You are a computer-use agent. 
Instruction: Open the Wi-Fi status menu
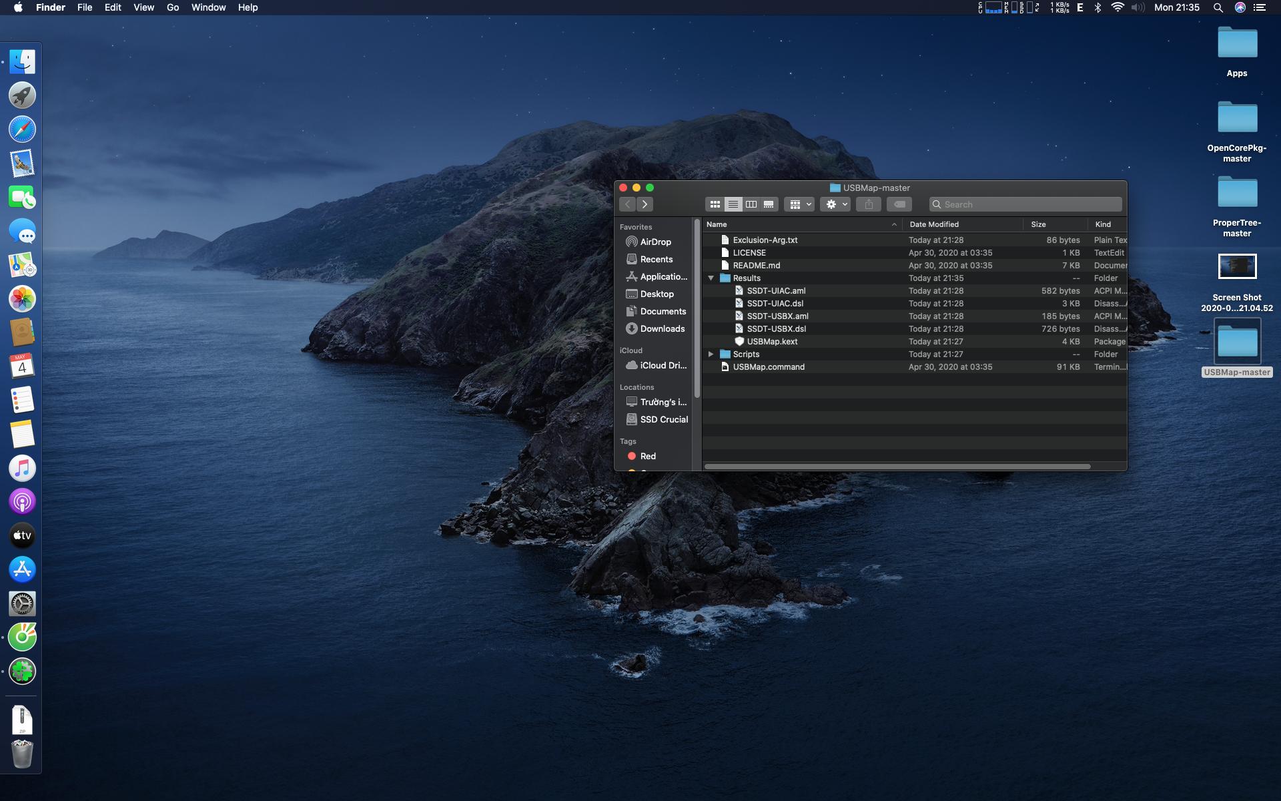pos(1118,7)
